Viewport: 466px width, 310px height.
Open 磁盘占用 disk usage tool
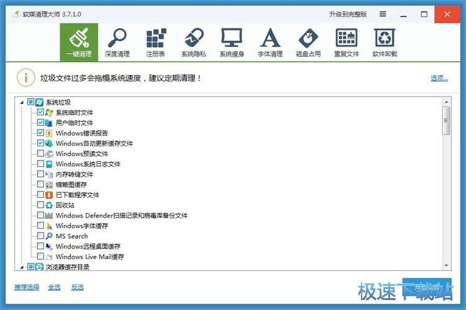(308, 42)
